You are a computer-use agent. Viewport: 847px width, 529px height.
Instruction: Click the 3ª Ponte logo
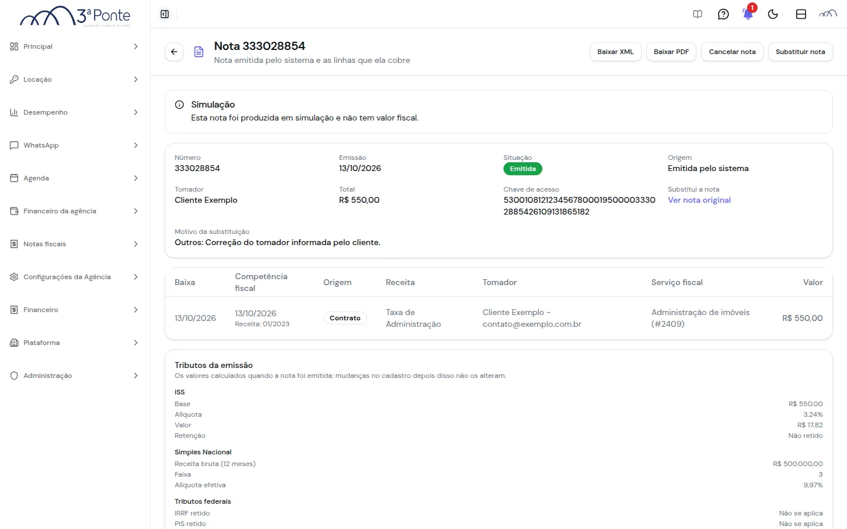click(x=75, y=16)
